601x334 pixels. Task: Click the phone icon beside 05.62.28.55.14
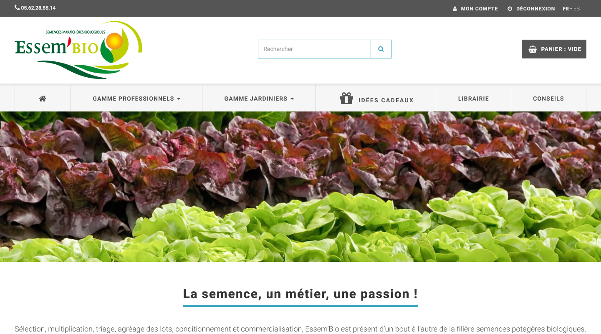17,8
